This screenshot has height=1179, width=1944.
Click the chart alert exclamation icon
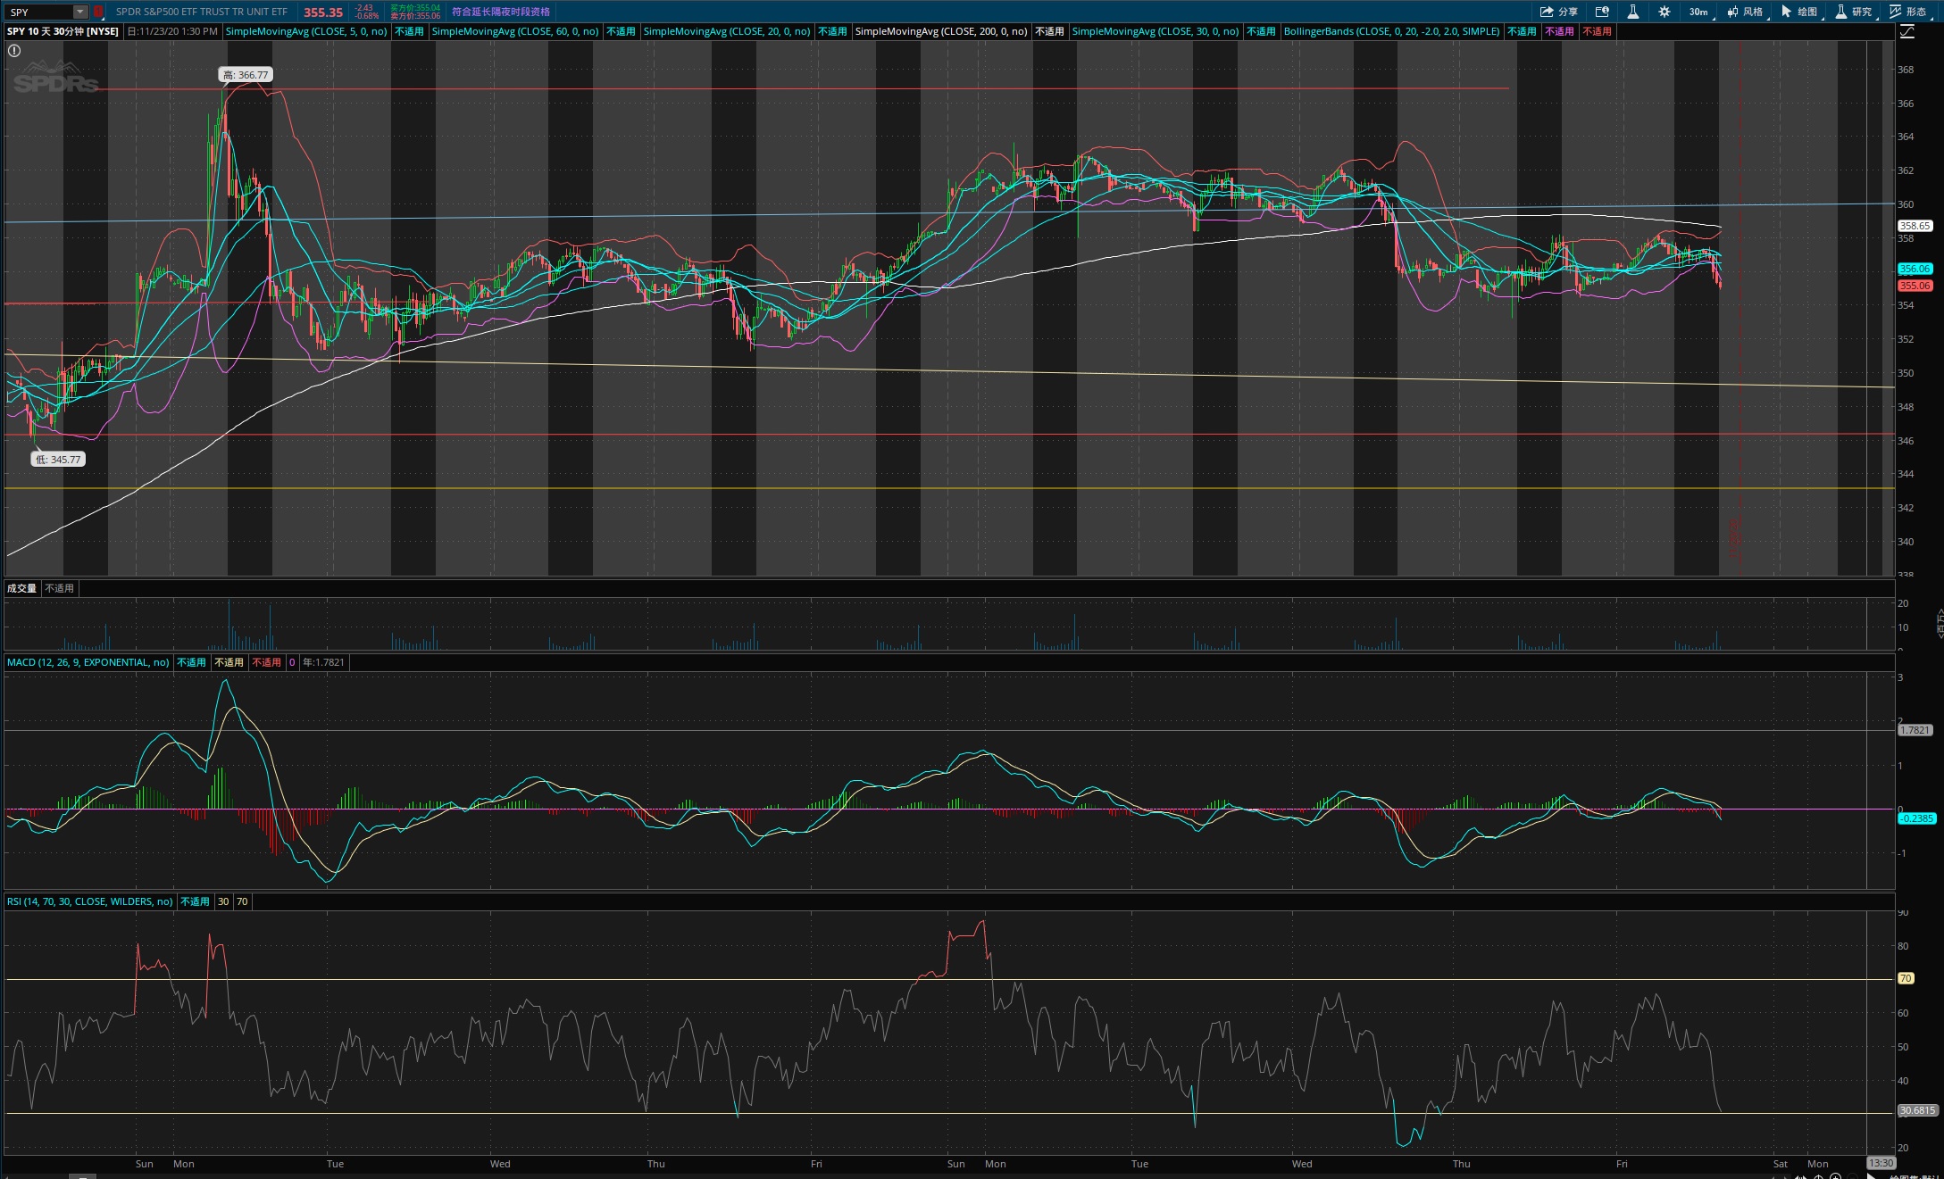coord(14,51)
